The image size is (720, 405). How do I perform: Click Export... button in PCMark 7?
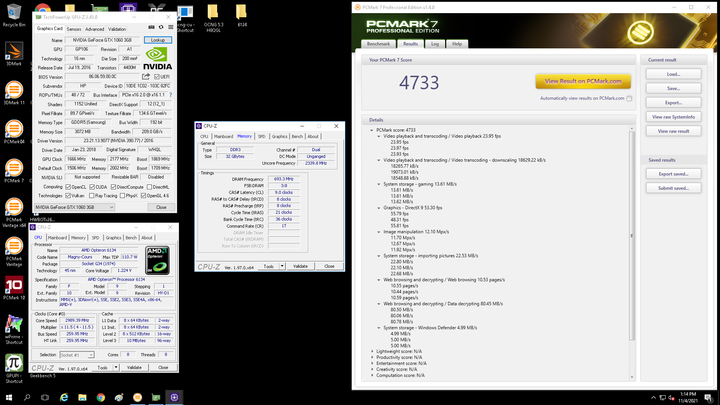click(673, 103)
